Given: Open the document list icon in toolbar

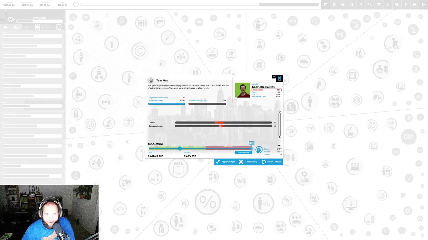Looking at the screenshot, I should [x=415, y=5].
